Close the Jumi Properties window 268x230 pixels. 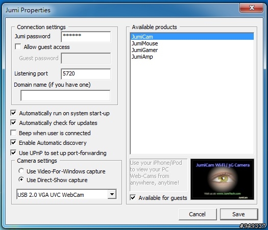pyautogui.click(x=251, y=8)
